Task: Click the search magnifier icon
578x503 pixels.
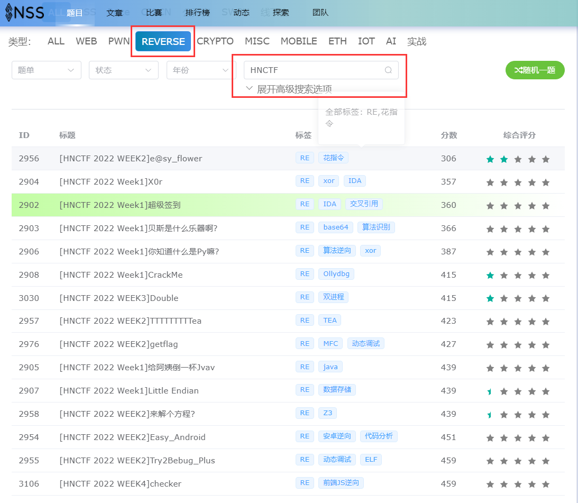Action: click(388, 70)
